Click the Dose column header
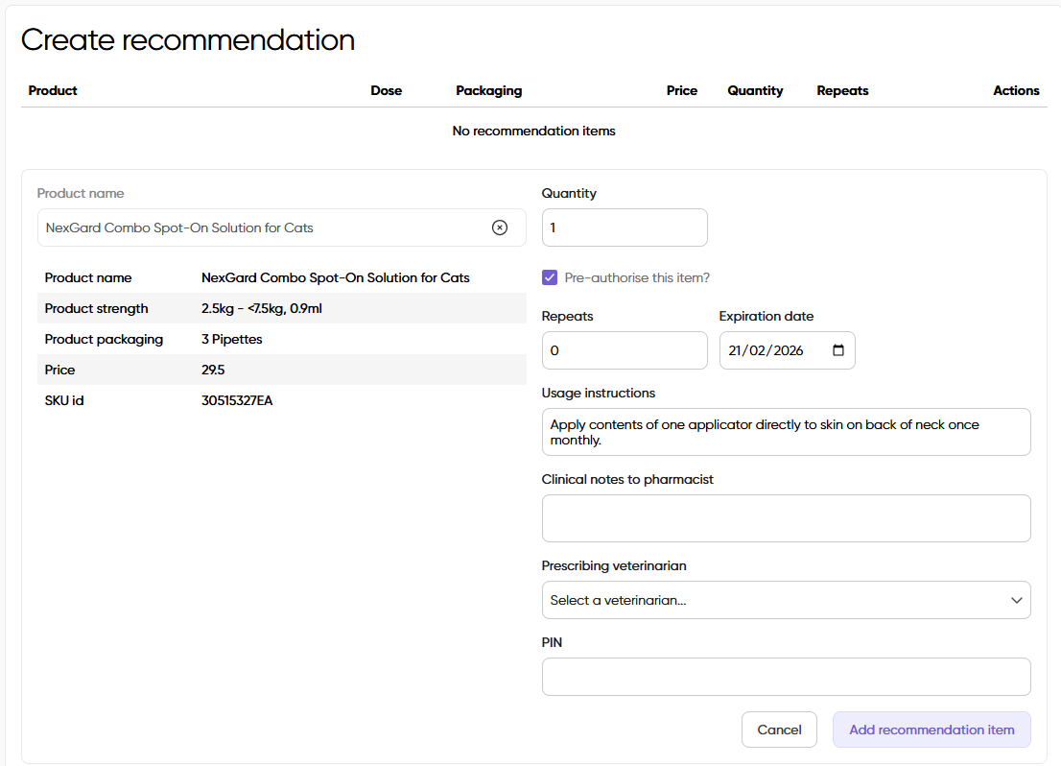This screenshot has height=766, width=1061. click(x=387, y=90)
